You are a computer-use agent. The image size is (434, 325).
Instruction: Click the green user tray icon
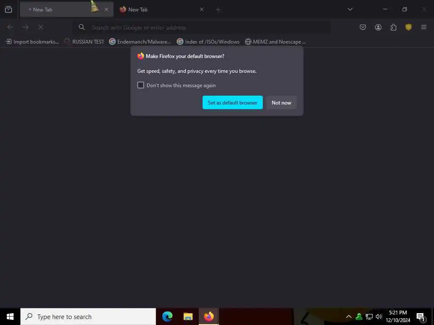[x=359, y=317]
